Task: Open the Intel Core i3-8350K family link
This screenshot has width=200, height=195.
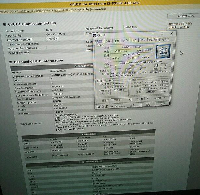Action: 34,11
